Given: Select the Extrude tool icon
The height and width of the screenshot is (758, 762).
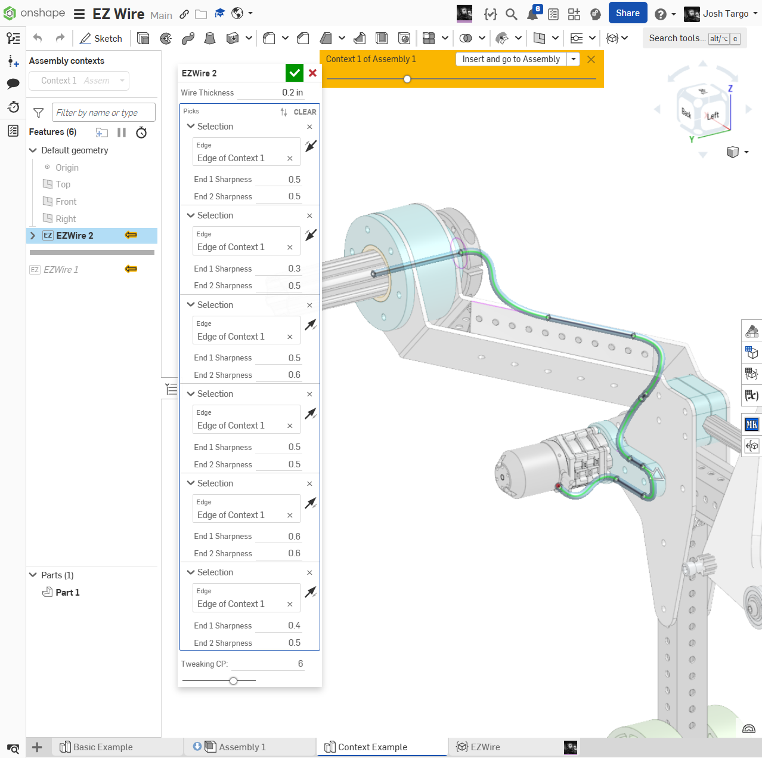Looking at the screenshot, I should click(143, 38).
